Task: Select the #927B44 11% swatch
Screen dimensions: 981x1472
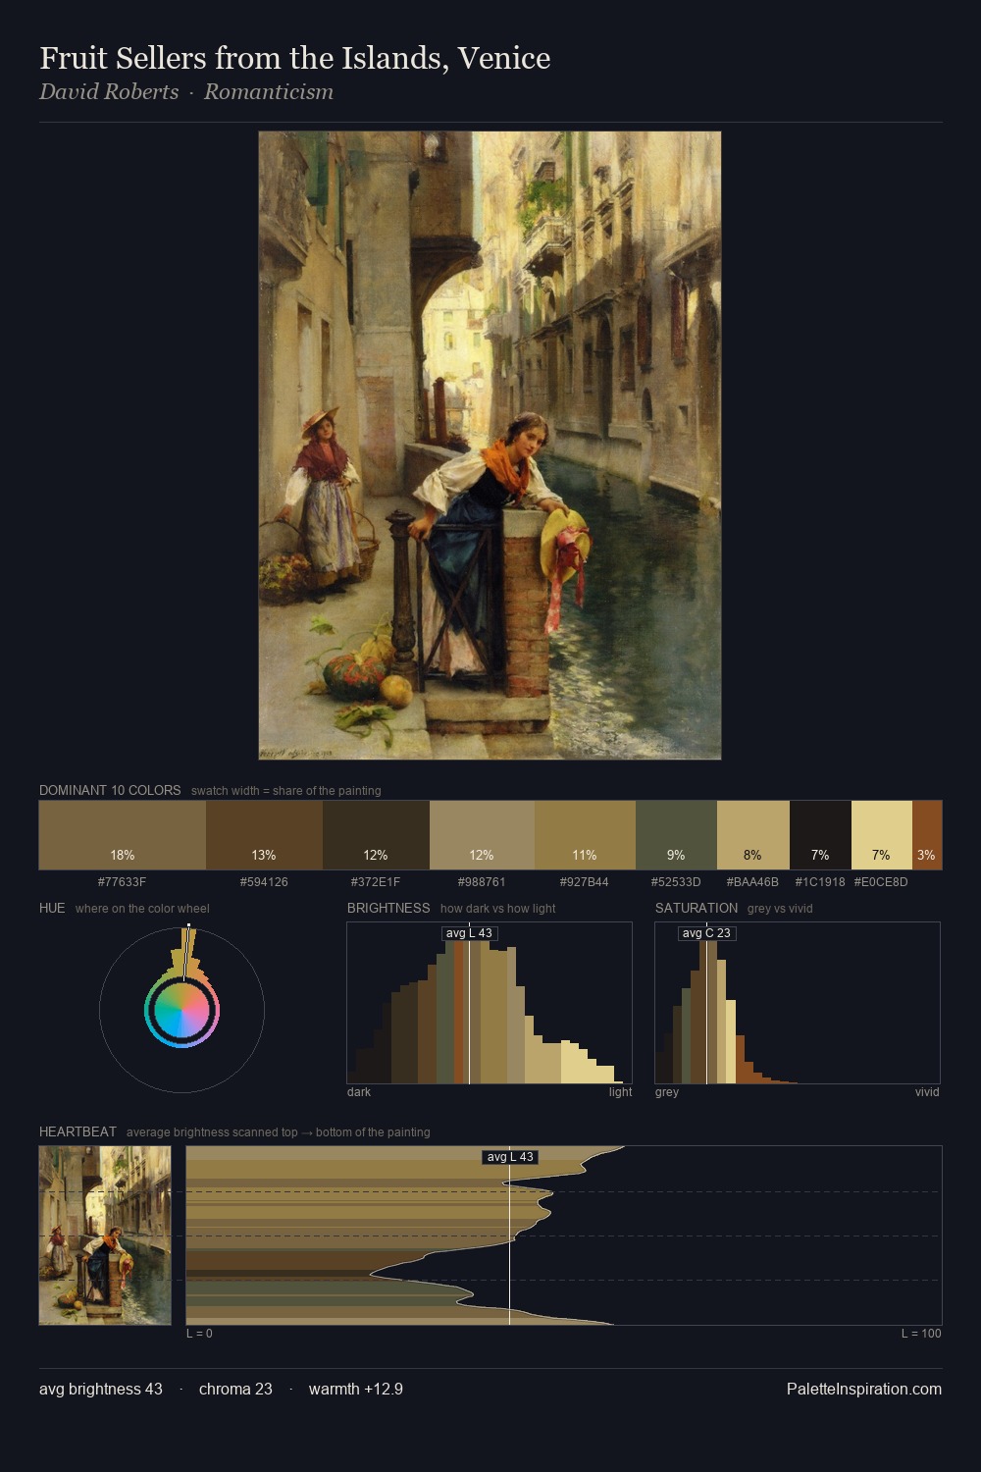Action: [585, 835]
